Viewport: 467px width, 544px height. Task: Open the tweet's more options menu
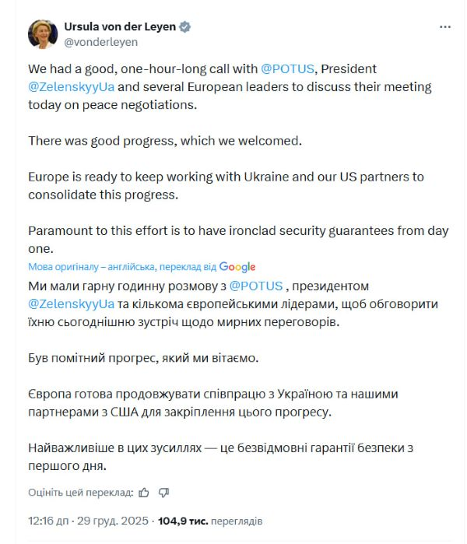[x=444, y=26]
